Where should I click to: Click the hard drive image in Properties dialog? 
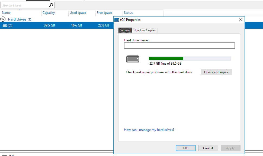(133, 59)
